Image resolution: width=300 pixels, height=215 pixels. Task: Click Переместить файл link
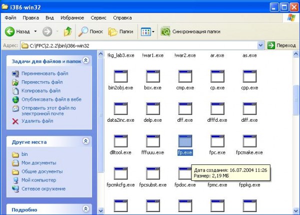pyautogui.click(x=42, y=82)
